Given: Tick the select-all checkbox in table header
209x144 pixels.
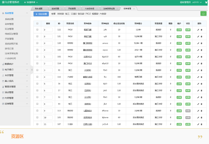Looking at the screenshot, I should tap(37, 23).
